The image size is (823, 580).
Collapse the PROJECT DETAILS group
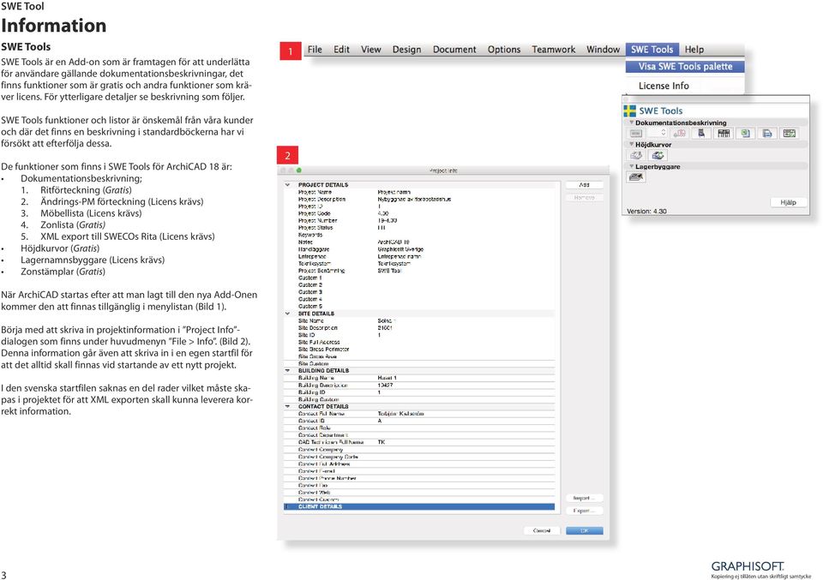pyautogui.click(x=288, y=184)
